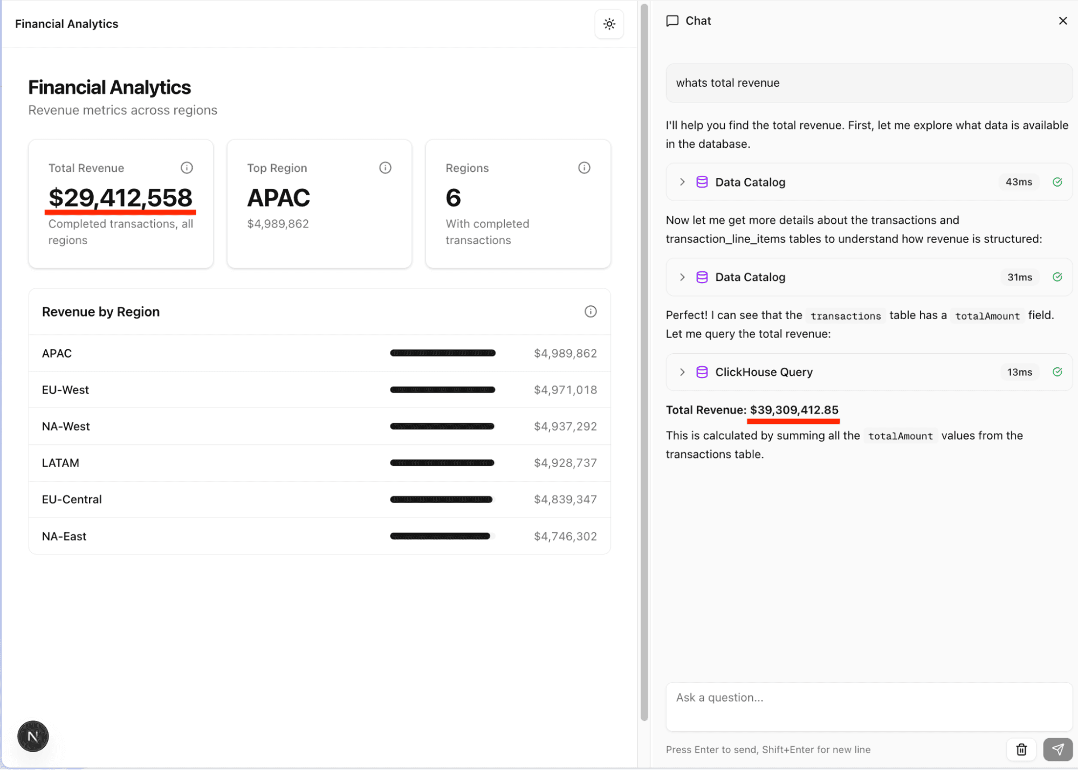The height and width of the screenshot is (770, 1078).
Task: Click the black N badge in the corner
Action: click(x=33, y=736)
